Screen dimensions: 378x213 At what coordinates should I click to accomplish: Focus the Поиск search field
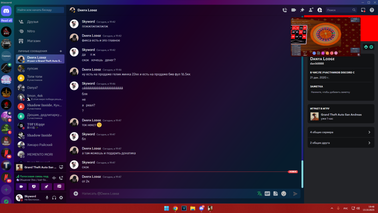[x=341, y=10]
